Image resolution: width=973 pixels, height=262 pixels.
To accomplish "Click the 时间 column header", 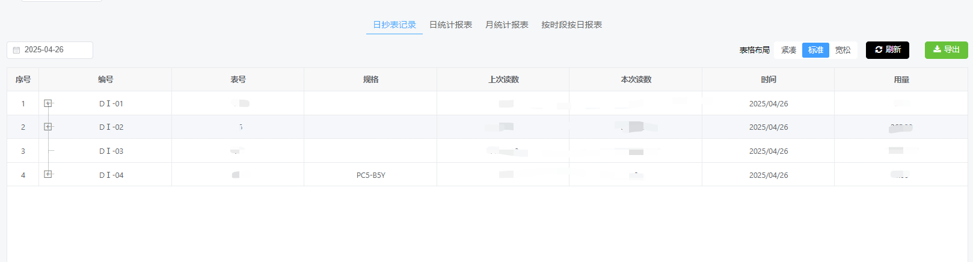I will tap(768, 79).
